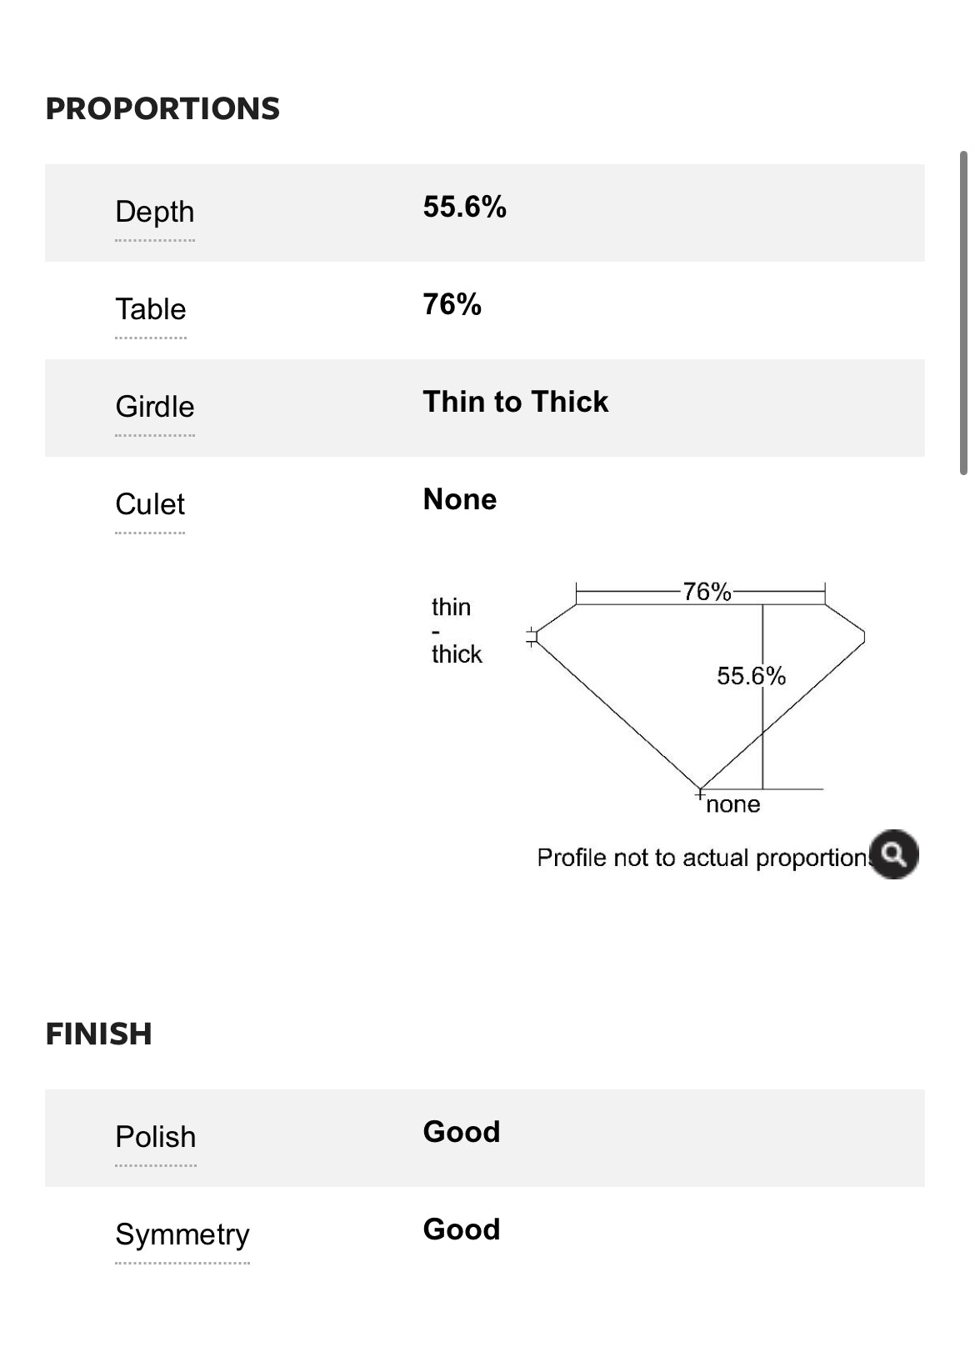Click the 'Profile not to actual proportions' caption

click(x=702, y=858)
